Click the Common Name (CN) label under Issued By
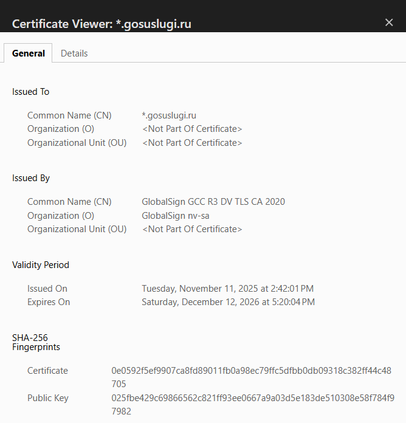The width and height of the screenshot is (406, 423). point(69,202)
